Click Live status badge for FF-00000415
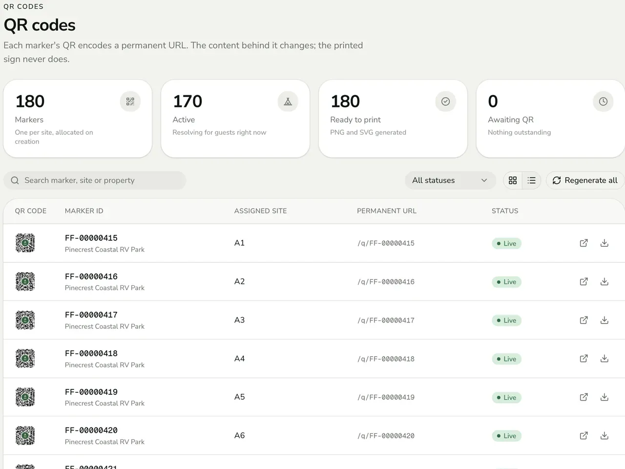 point(506,243)
